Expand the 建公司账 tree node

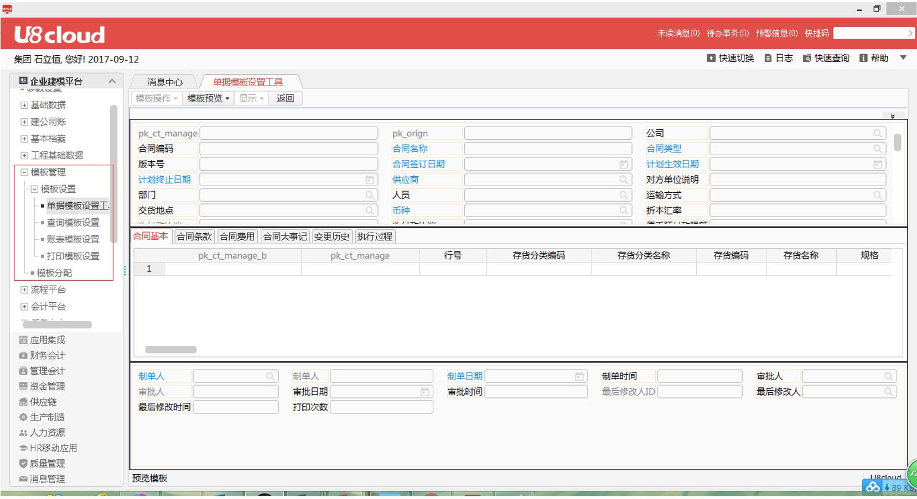pos(24,122)
